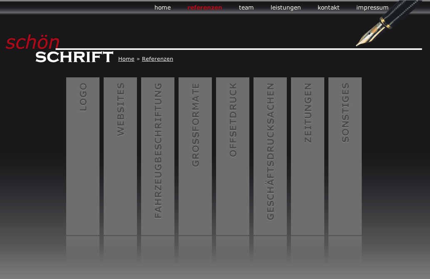The width and height of the screenshot is (430, 279).
Task: Open the leistungen navigation item
Action: [286, 7]
